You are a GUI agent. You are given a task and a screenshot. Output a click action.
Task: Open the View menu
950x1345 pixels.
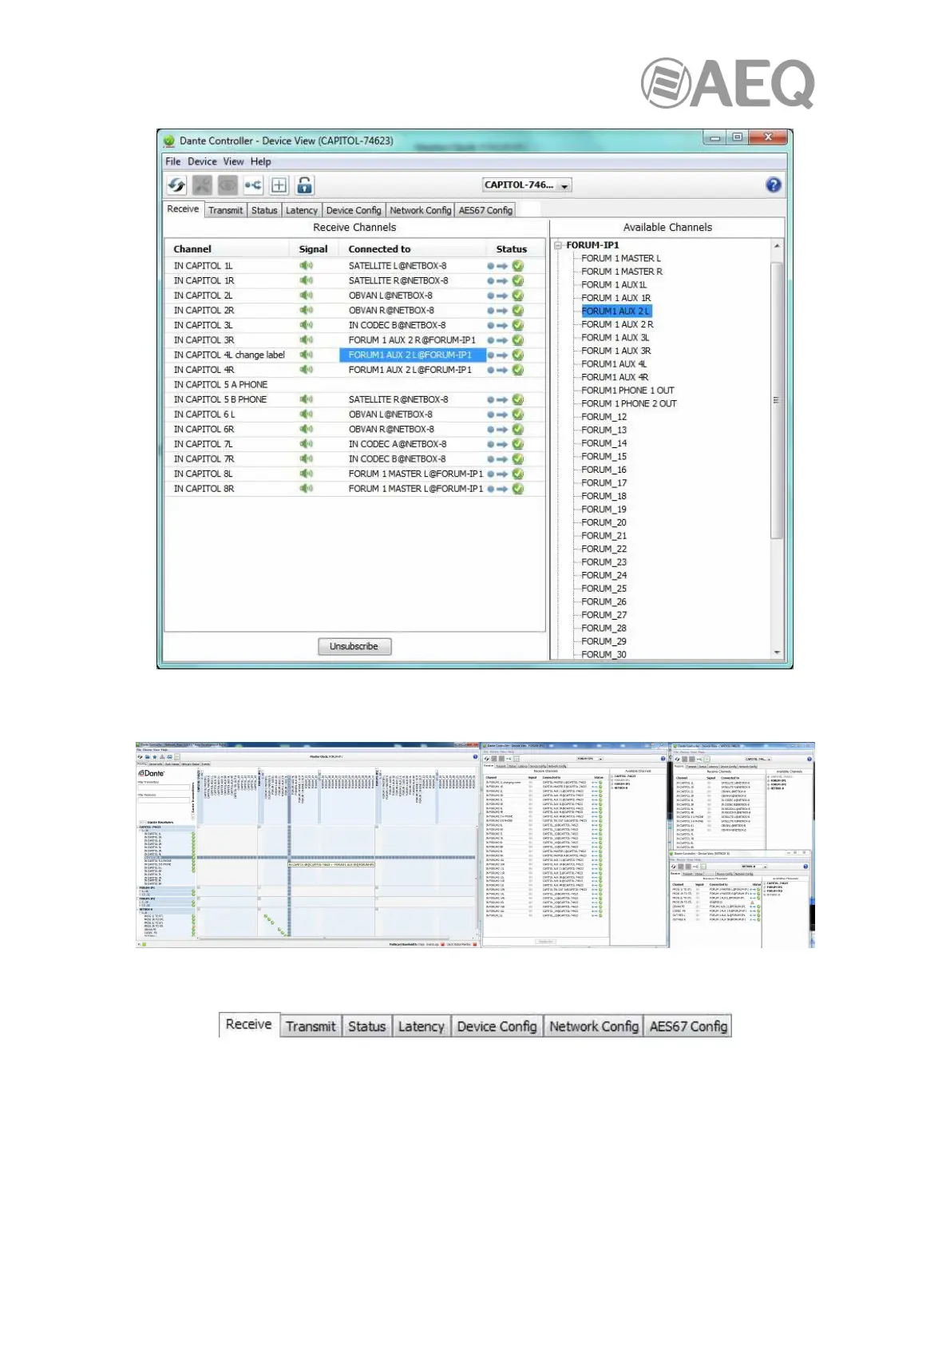click(x=233, y=161)
